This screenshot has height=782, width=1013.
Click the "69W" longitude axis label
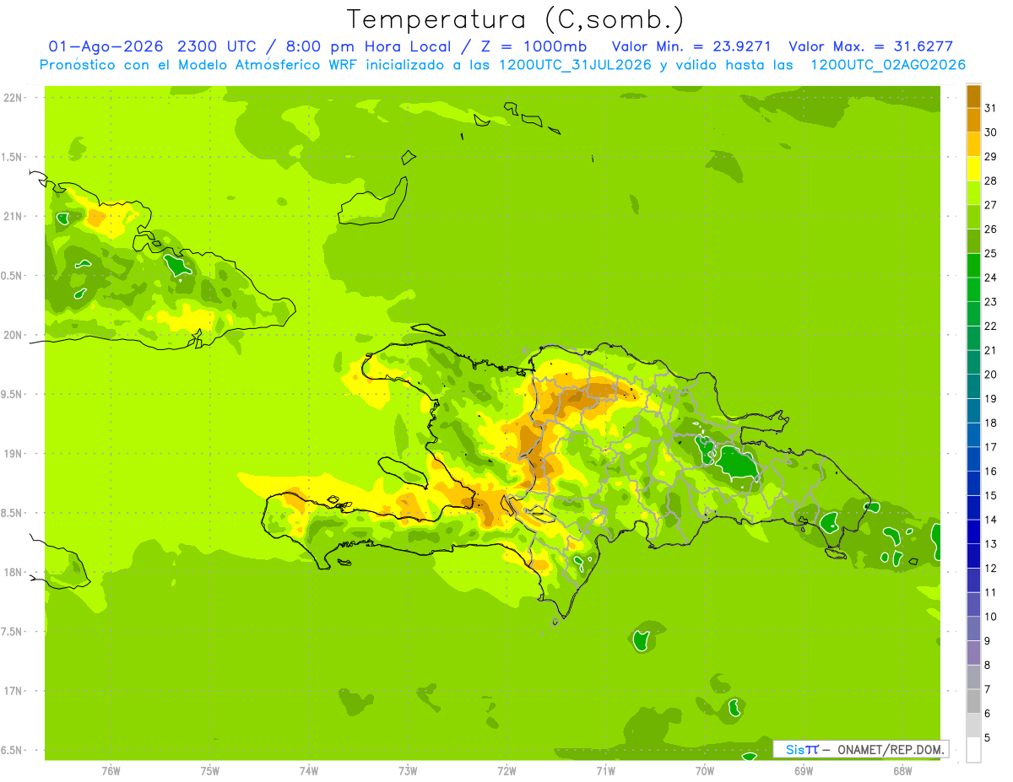(x=804, y=771)
